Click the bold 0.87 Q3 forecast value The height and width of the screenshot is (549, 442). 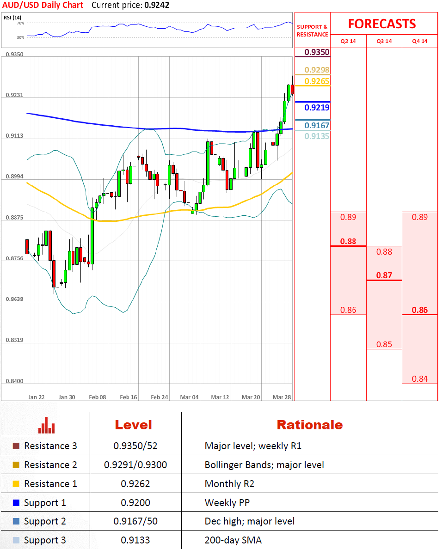tap(384, 275)
